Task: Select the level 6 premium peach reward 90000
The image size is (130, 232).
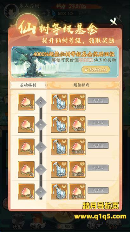Action: tap(77, 124)
